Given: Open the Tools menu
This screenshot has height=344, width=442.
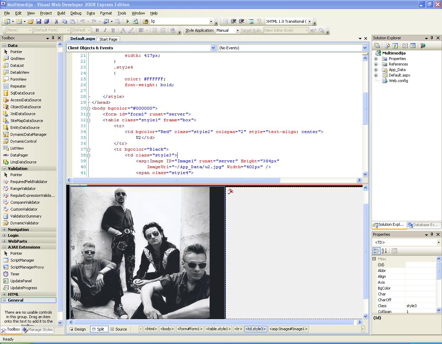Looking at the screenshot, I should coord(122,13).
